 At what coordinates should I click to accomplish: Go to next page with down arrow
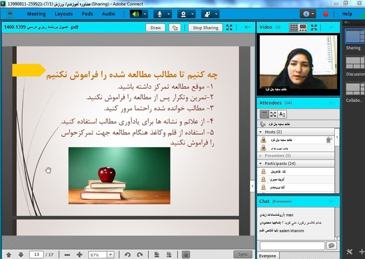coord(21,255)
